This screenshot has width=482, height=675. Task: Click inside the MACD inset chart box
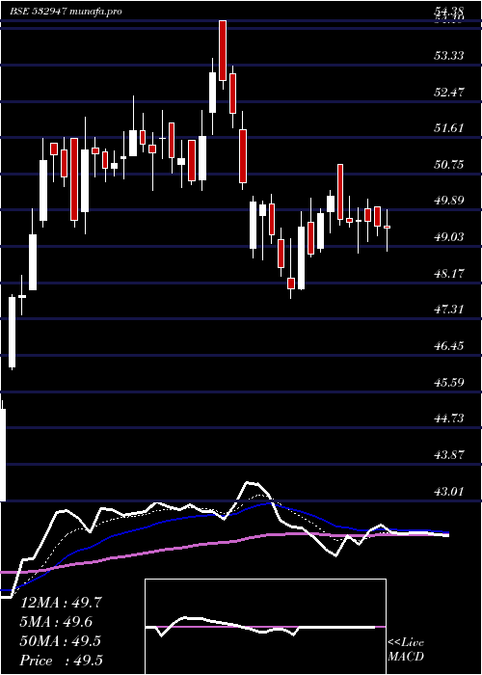tap(265, 627)
